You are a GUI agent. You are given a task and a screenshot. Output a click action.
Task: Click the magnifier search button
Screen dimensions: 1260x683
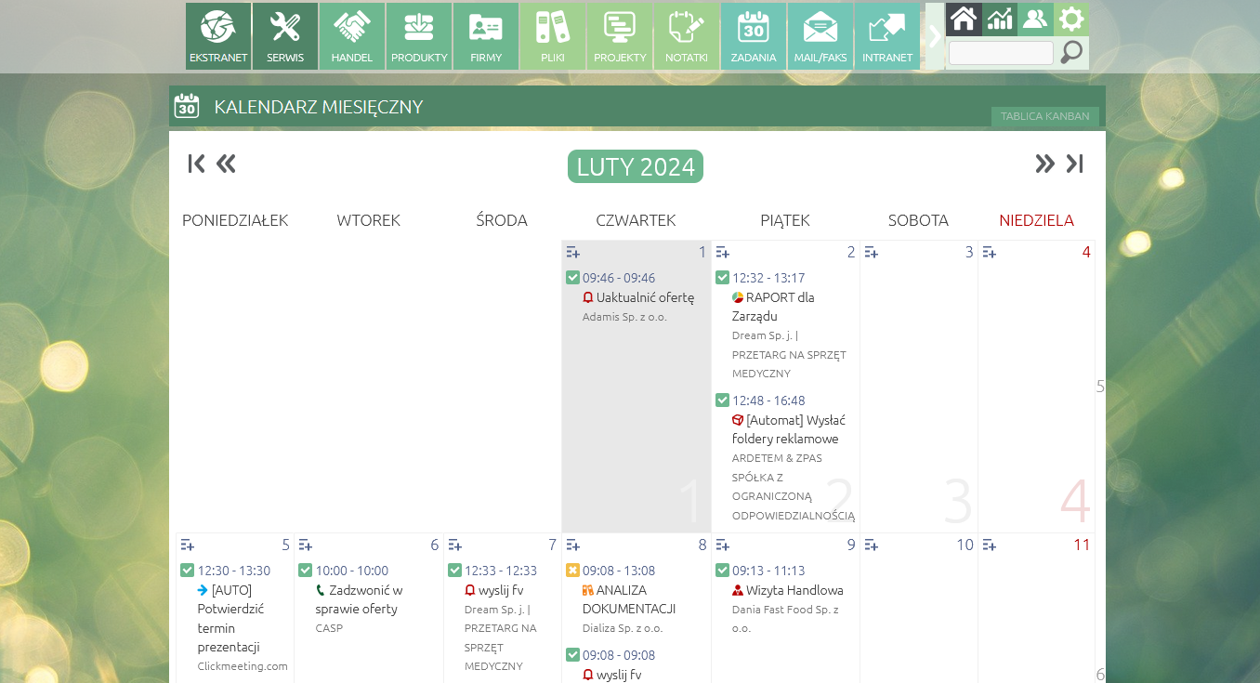point(1071,53)
